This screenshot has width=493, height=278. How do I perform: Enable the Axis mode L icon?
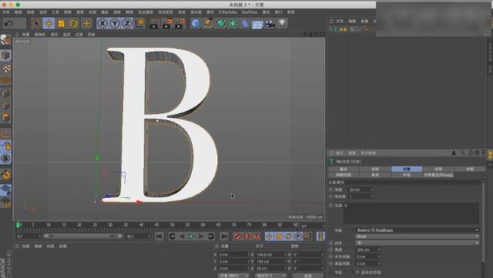(x=5, y=134)
